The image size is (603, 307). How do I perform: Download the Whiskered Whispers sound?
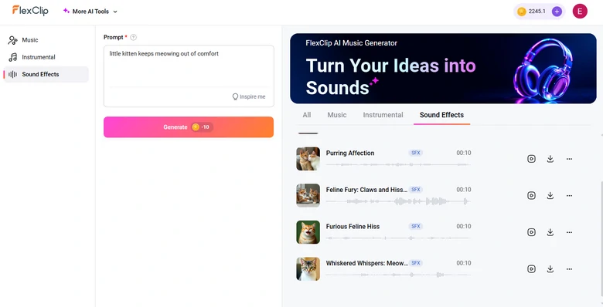(x=550, y=269)
